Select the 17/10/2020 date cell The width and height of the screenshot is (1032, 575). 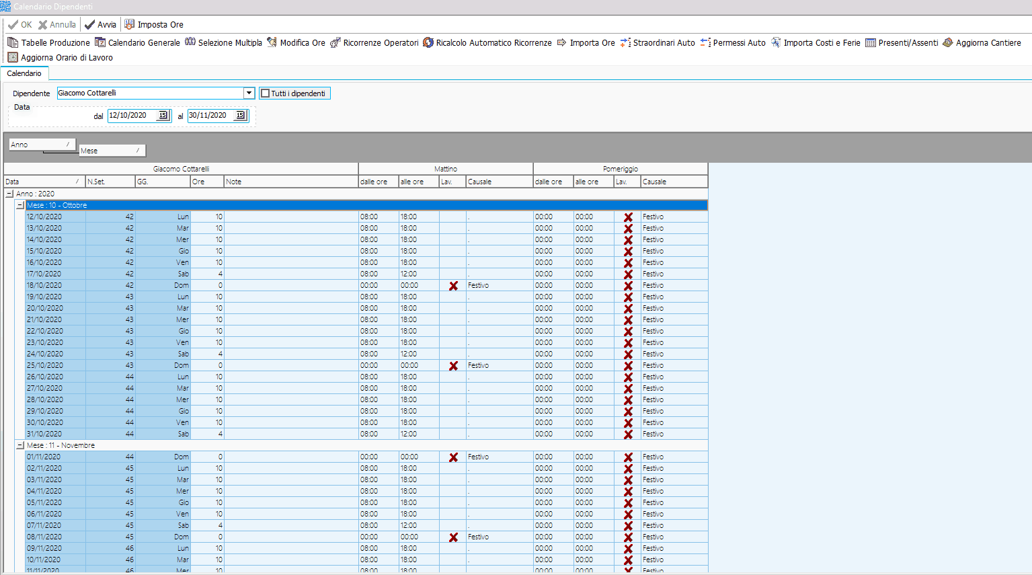(55, 274)
